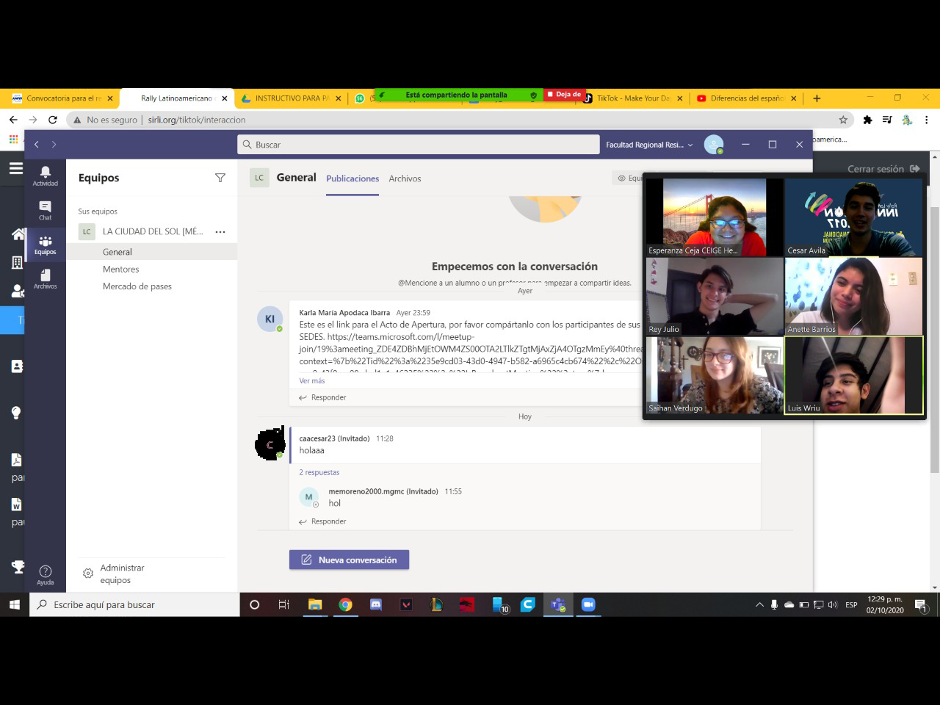Select the Equipos sidebar icon
This screenshot has width=940, height=705.
click(x=45, y=245)
